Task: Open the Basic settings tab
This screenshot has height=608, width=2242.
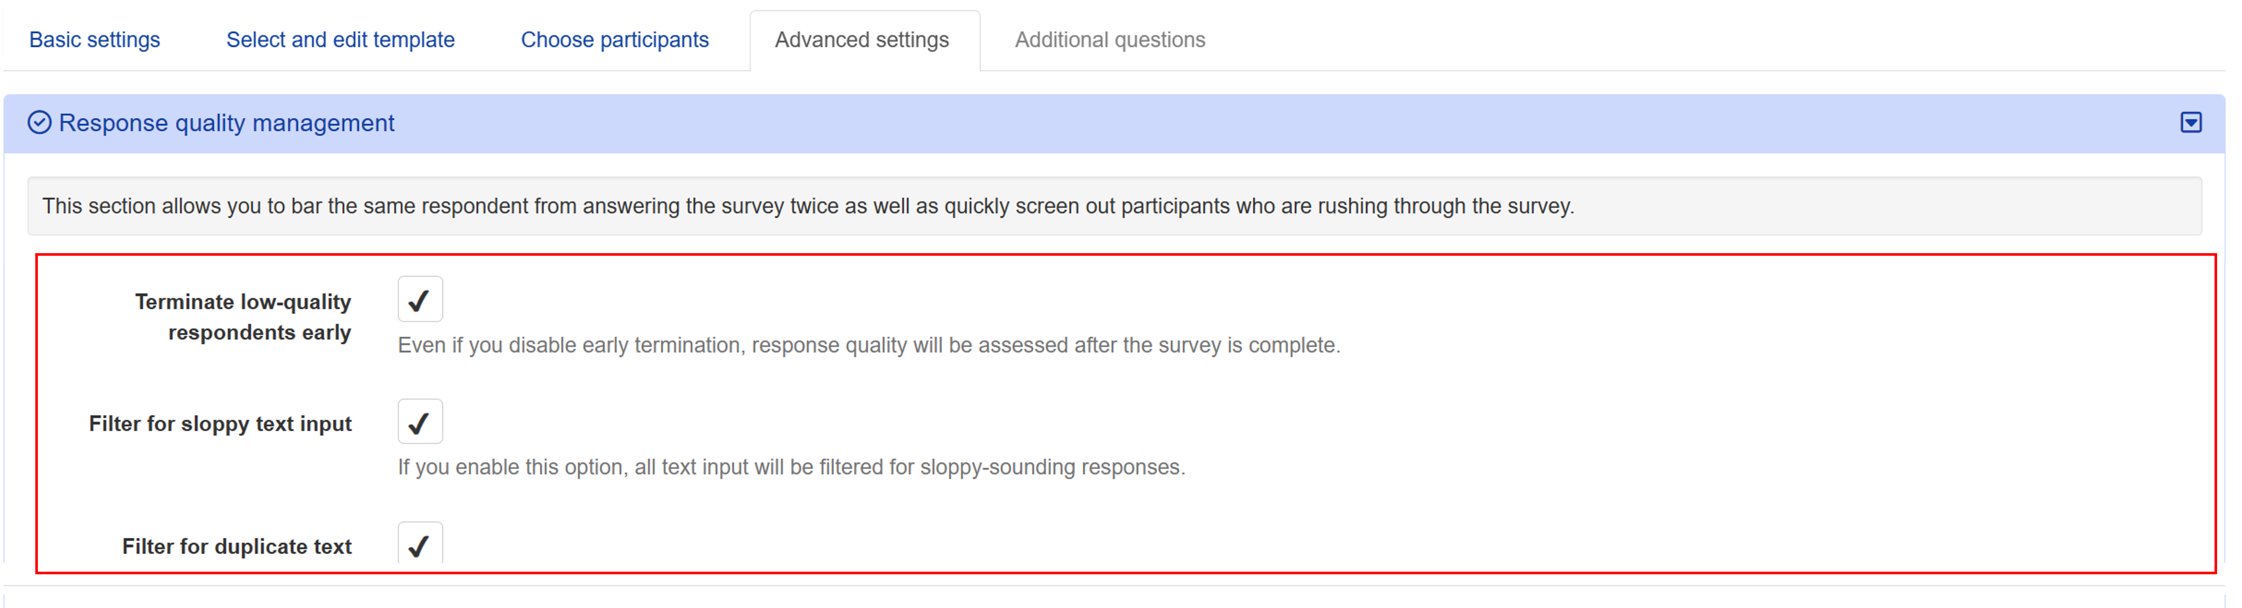Action: (95, 40)
